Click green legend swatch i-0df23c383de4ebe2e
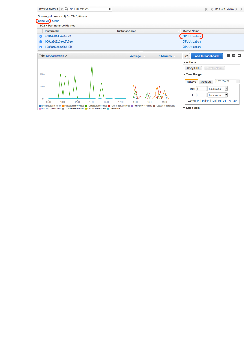This screenshot has width=247, height=356. pos(86,106)
